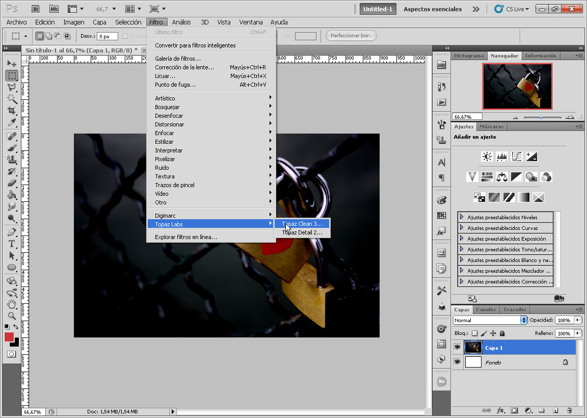The width and height of the screenshot is (587, 418).
Task: Expand Ajustes preestablecidos Niveles presets
Action: [x=462, y=217]
